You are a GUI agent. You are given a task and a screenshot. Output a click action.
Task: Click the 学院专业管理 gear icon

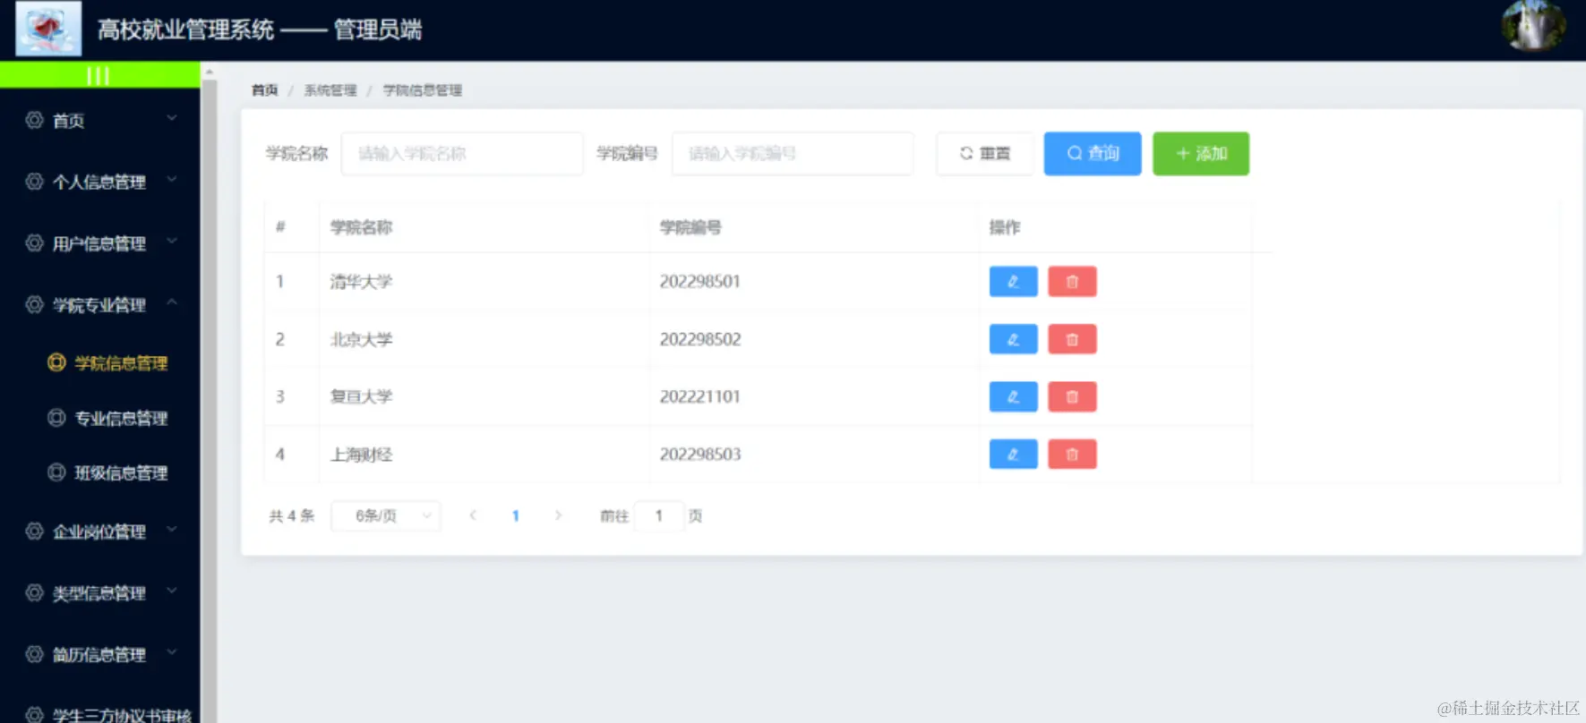tap(34, 304)
